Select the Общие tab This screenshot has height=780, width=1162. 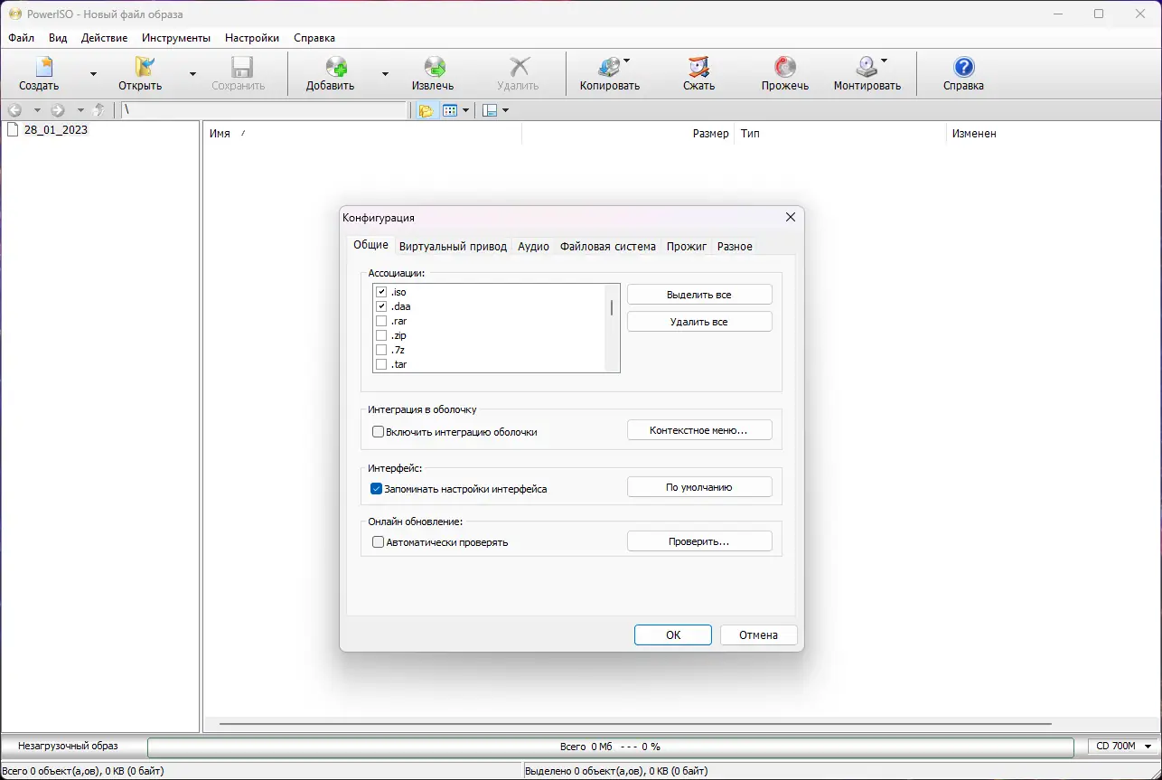tap(370, 245)
